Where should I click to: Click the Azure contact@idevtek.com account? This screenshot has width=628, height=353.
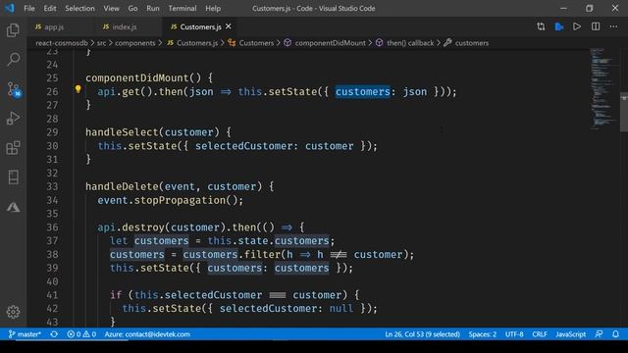pyautogui.click(x=147, y=334)
